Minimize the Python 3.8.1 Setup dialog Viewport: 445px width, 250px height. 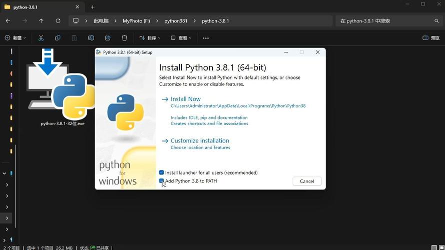286,52
